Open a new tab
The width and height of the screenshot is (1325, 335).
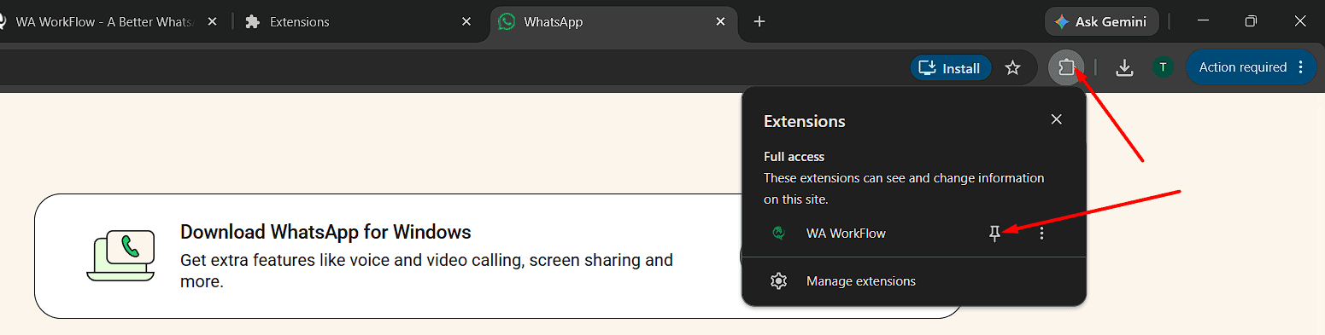[759, 22]
